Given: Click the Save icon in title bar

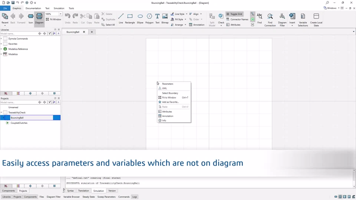Looking at the screenshot, I should [13, 3].
